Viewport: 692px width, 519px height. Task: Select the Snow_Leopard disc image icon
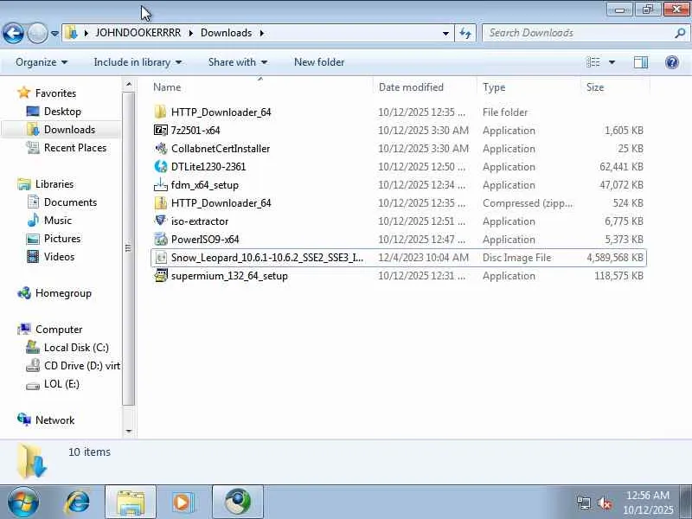pos(161,257)
